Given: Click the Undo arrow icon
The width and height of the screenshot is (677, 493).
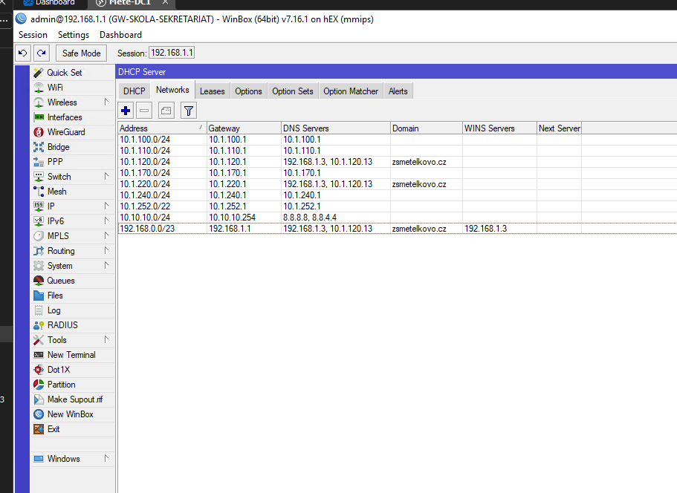Looking at the screenshot, I should pos(23,53).
